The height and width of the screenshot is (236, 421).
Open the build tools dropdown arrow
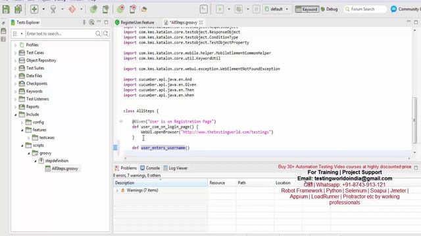coord(62,9)
